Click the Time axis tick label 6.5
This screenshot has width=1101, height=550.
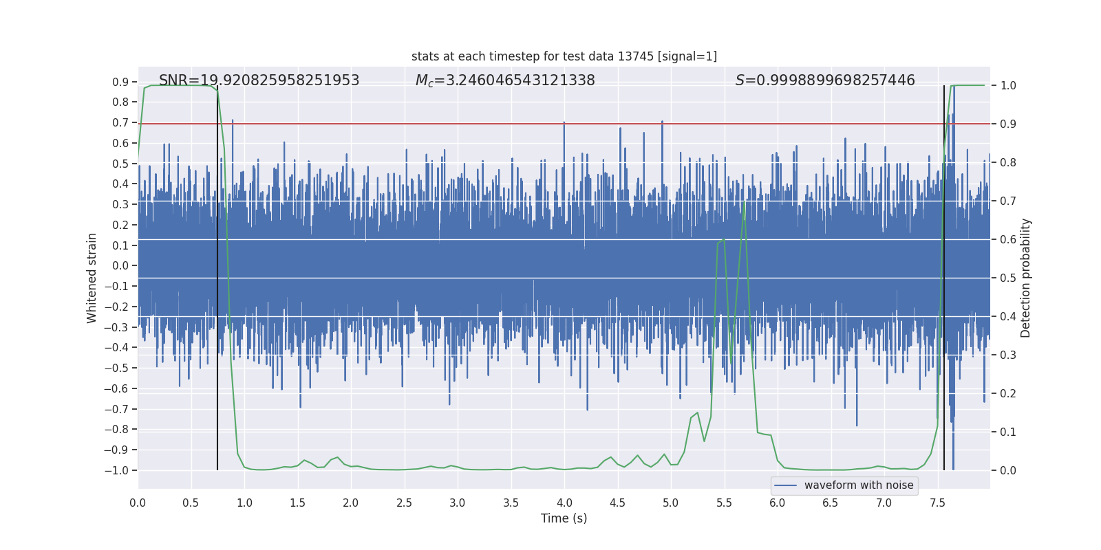pos(831,503)
